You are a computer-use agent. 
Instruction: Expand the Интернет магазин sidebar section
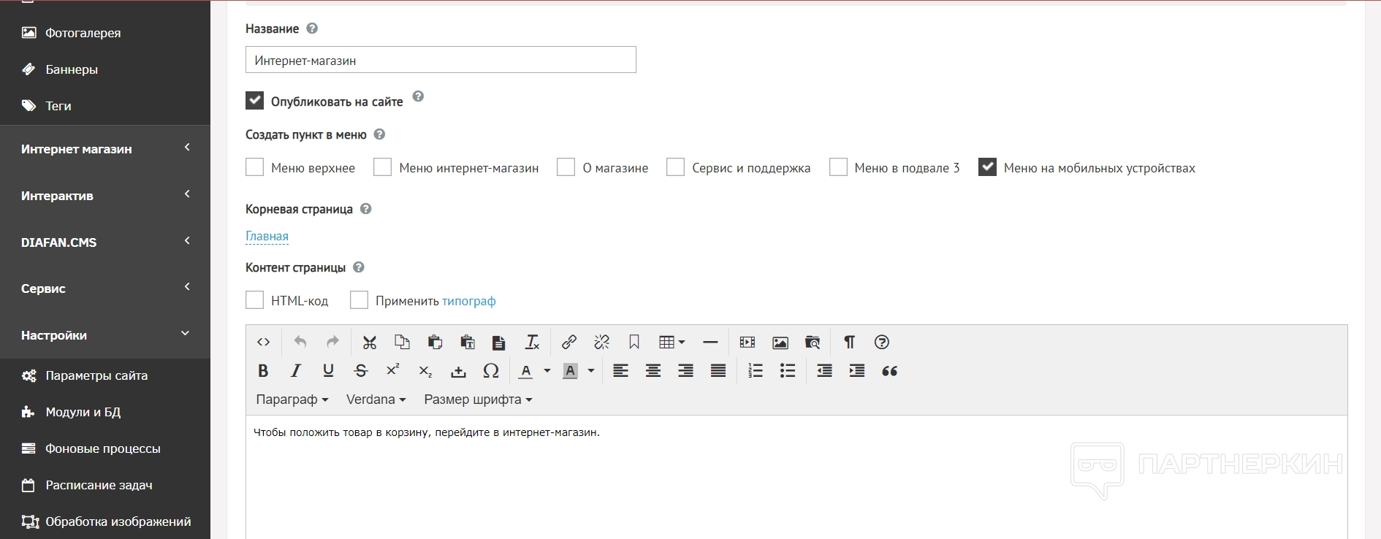[x=105, y=149]
